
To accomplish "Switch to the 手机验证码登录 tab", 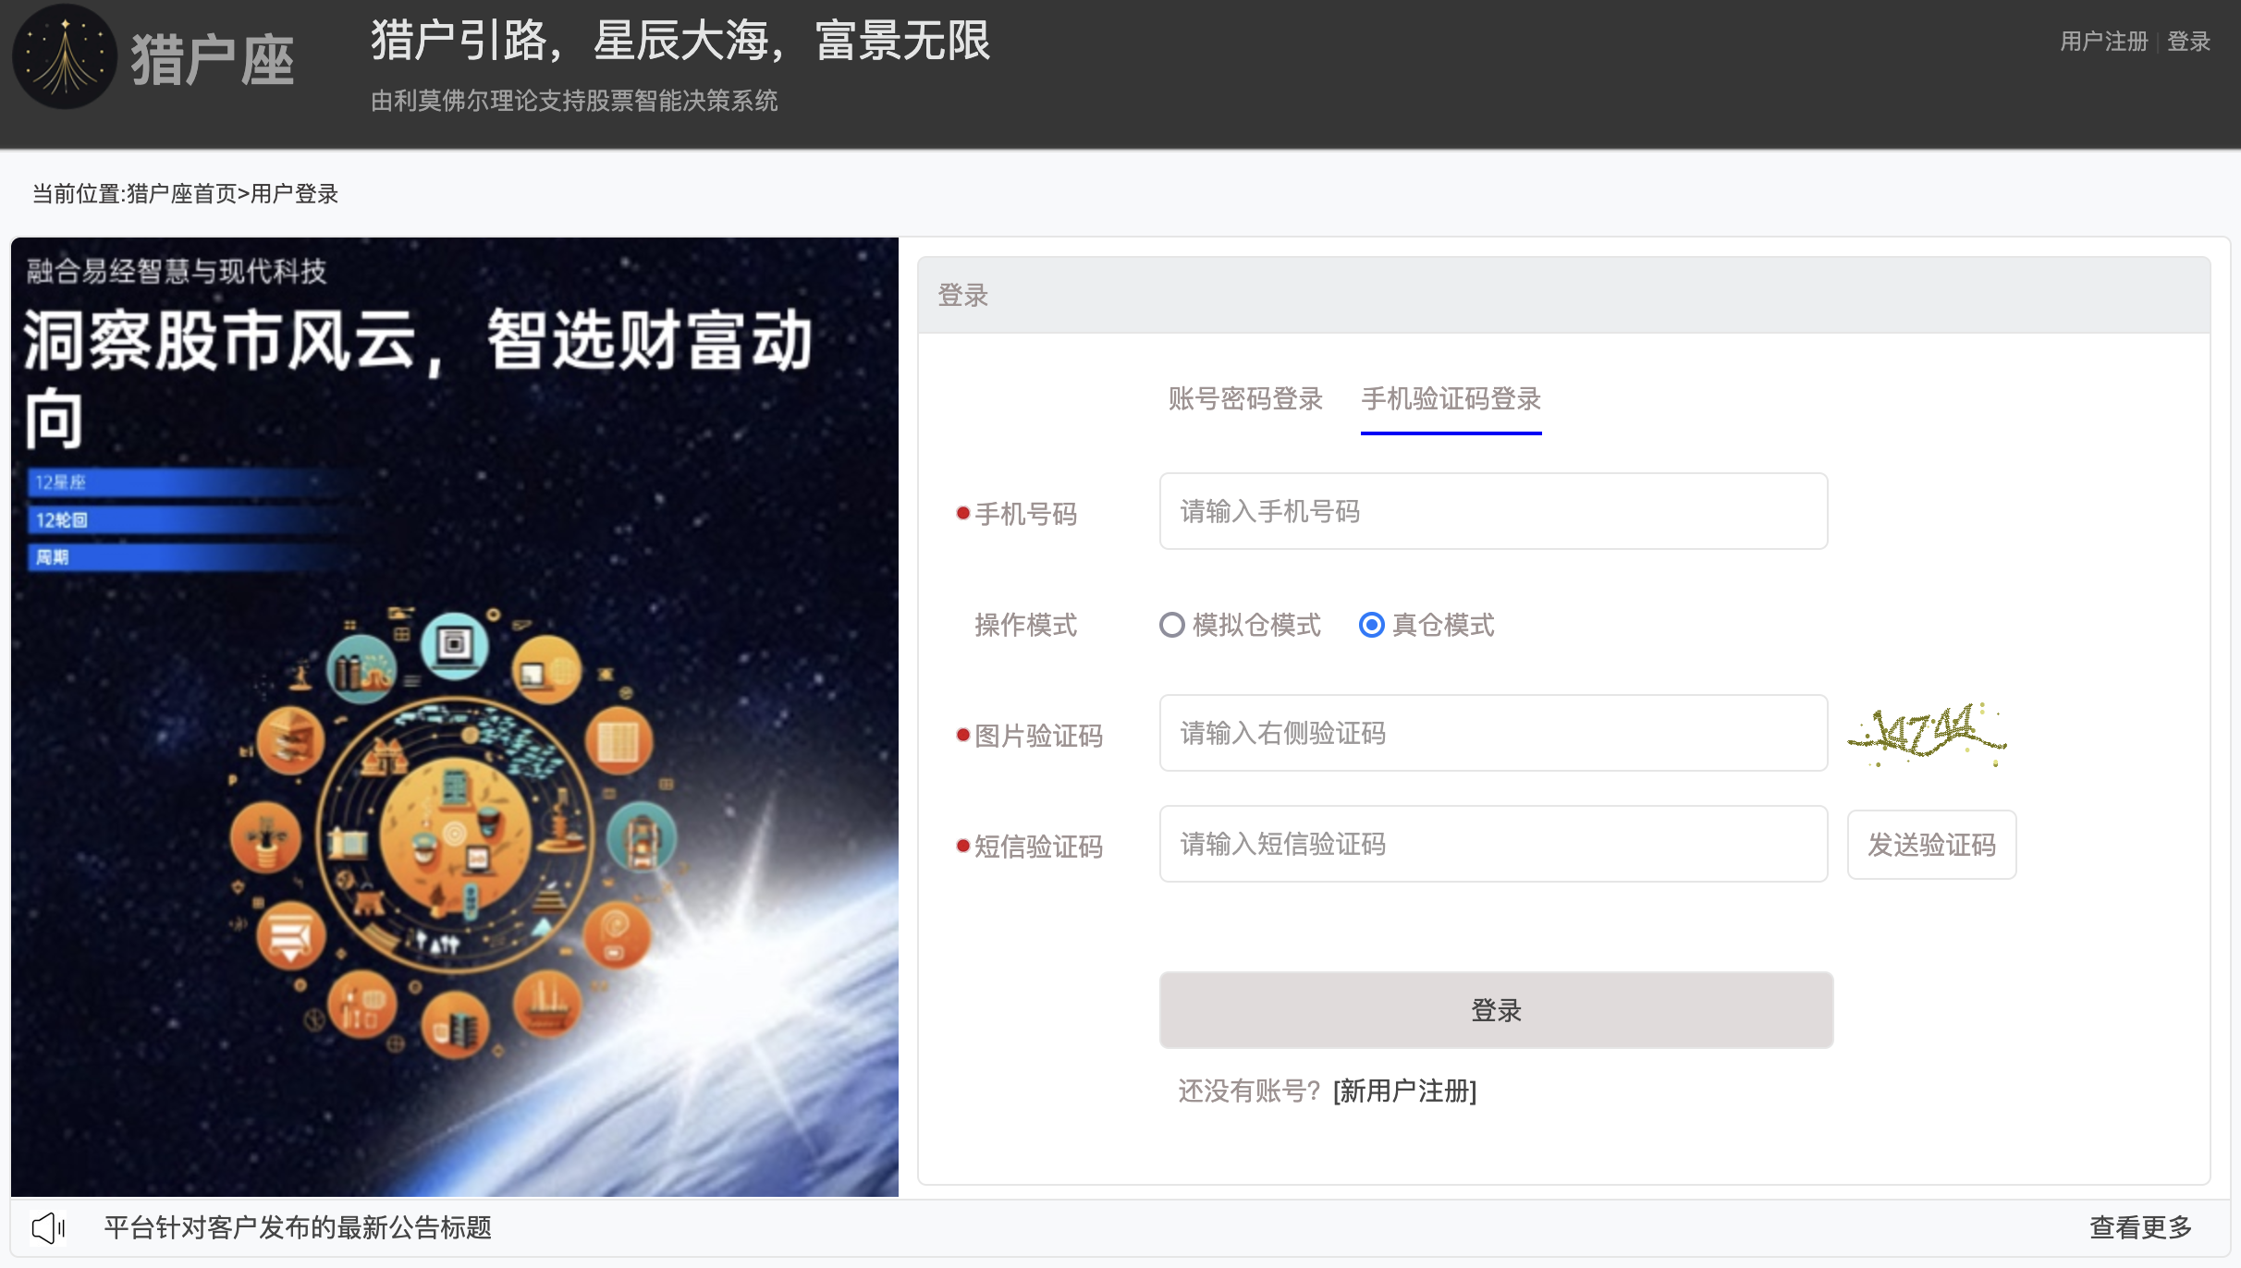I will (x=1451, y=399).
